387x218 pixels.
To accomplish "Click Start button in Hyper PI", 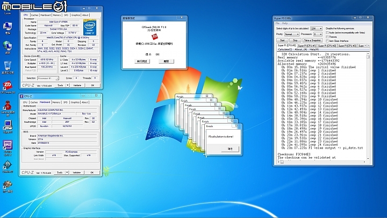I will pos(282,40).
